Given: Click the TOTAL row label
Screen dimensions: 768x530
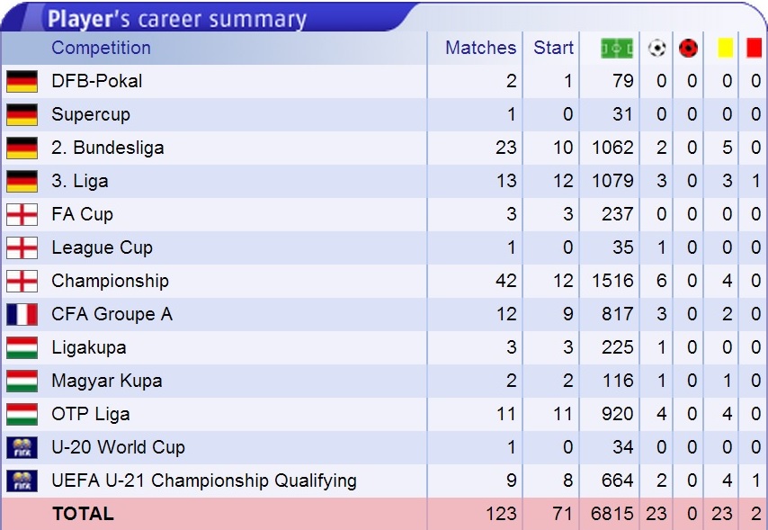Looking at the screenshot, I should point(84,514).
